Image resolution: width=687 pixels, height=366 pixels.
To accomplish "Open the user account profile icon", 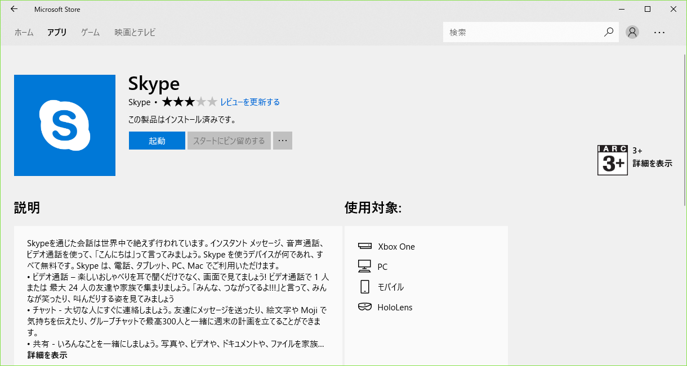I will click(x=632, y=33).
